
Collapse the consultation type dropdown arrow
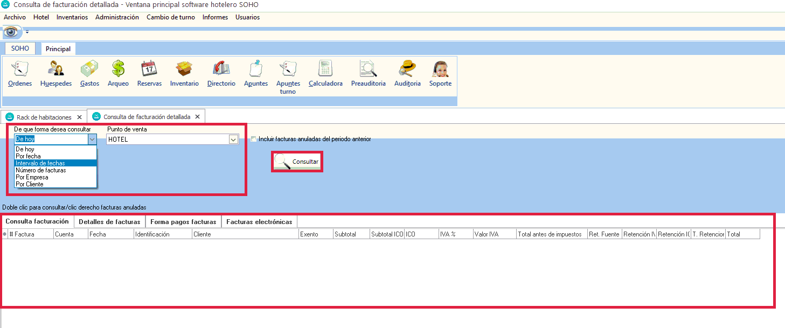(92, 139)
